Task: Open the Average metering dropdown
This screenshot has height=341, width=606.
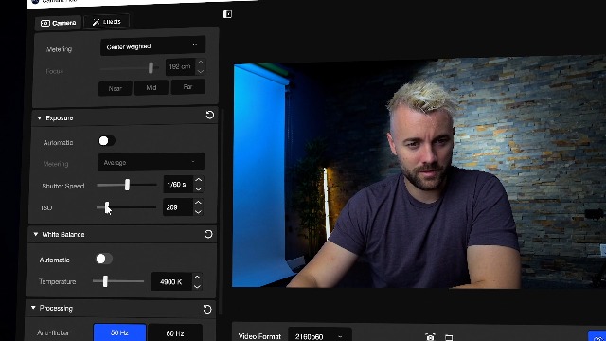Action: 151,162
